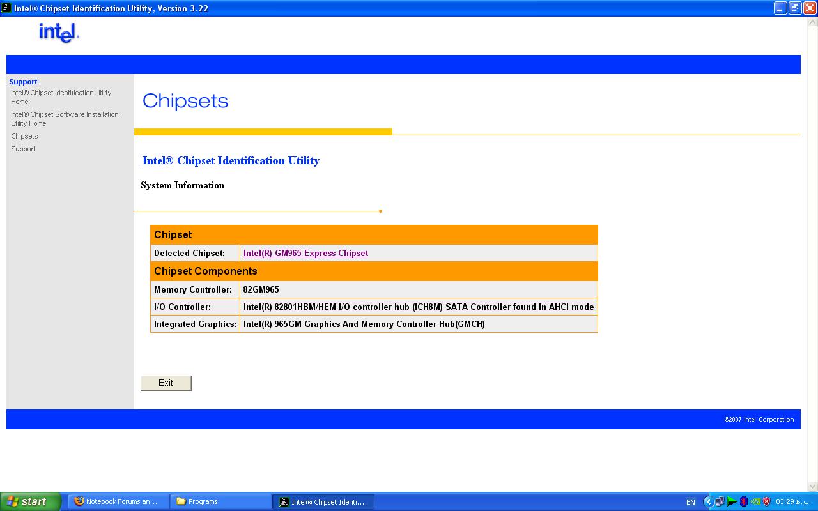Go to the Chipsets sidebar link
The image size is (818, 511).
pos(24,136)
